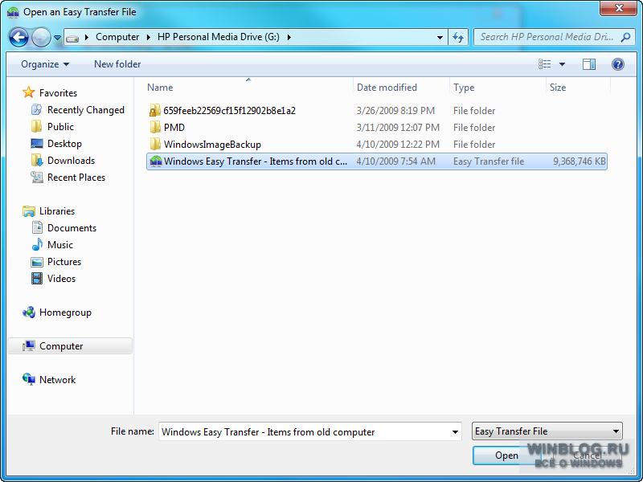Click the Open button

506,455
